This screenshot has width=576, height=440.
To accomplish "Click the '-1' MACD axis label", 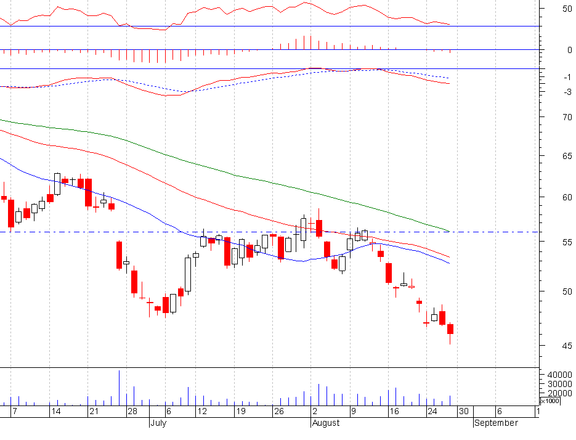I will coord(567,77).
